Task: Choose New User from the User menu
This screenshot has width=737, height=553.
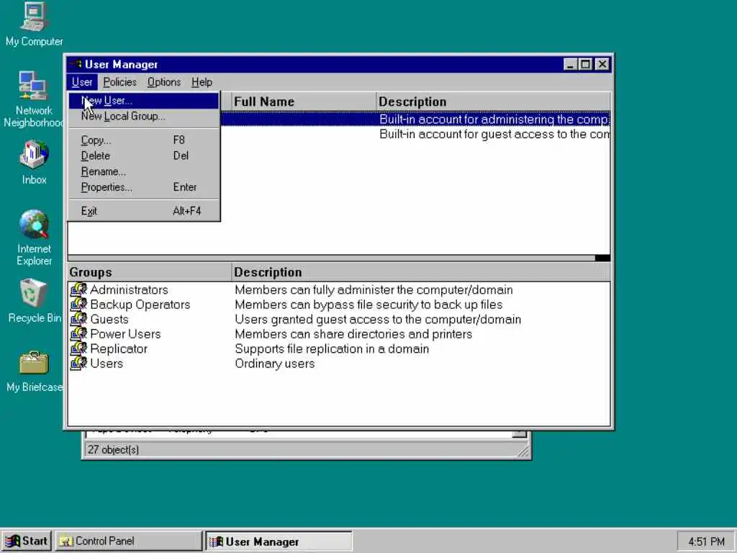Action: (x=144, y=101)
